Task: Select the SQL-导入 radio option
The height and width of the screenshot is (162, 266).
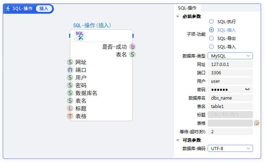Action: pos(211,47)
